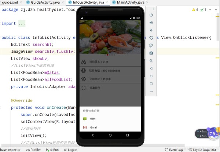Expand the folded import block
The image size is (220, 152).
tap(22, 24)
